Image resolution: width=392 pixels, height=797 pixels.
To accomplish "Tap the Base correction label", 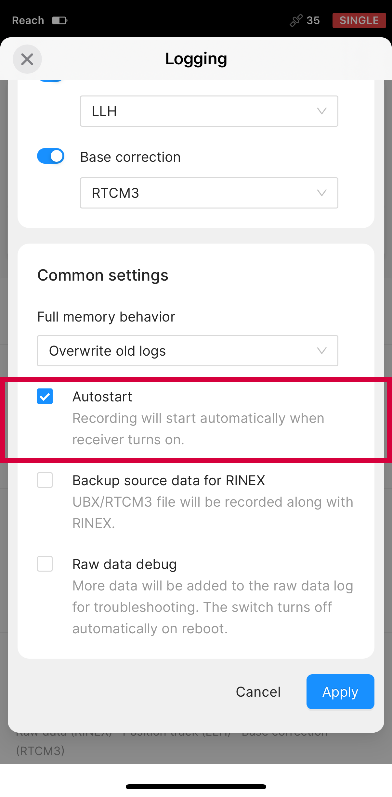I will click(130, 157).
